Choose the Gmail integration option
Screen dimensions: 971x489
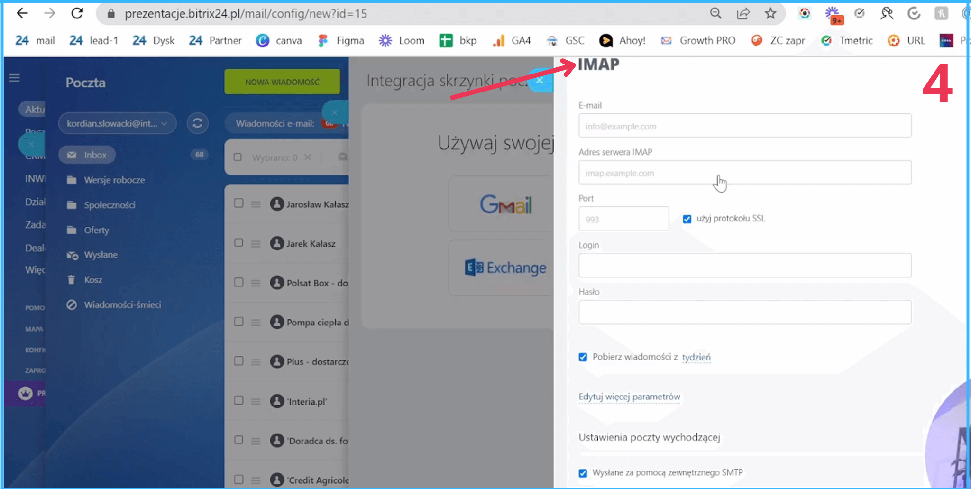(x=505, y=205)
